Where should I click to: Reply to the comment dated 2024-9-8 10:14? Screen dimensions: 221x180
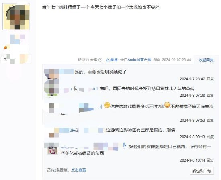[x=210, y=160]
